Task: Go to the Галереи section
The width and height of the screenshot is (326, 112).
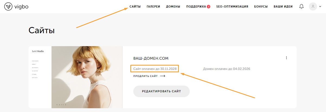Action: tap(153, 6)
